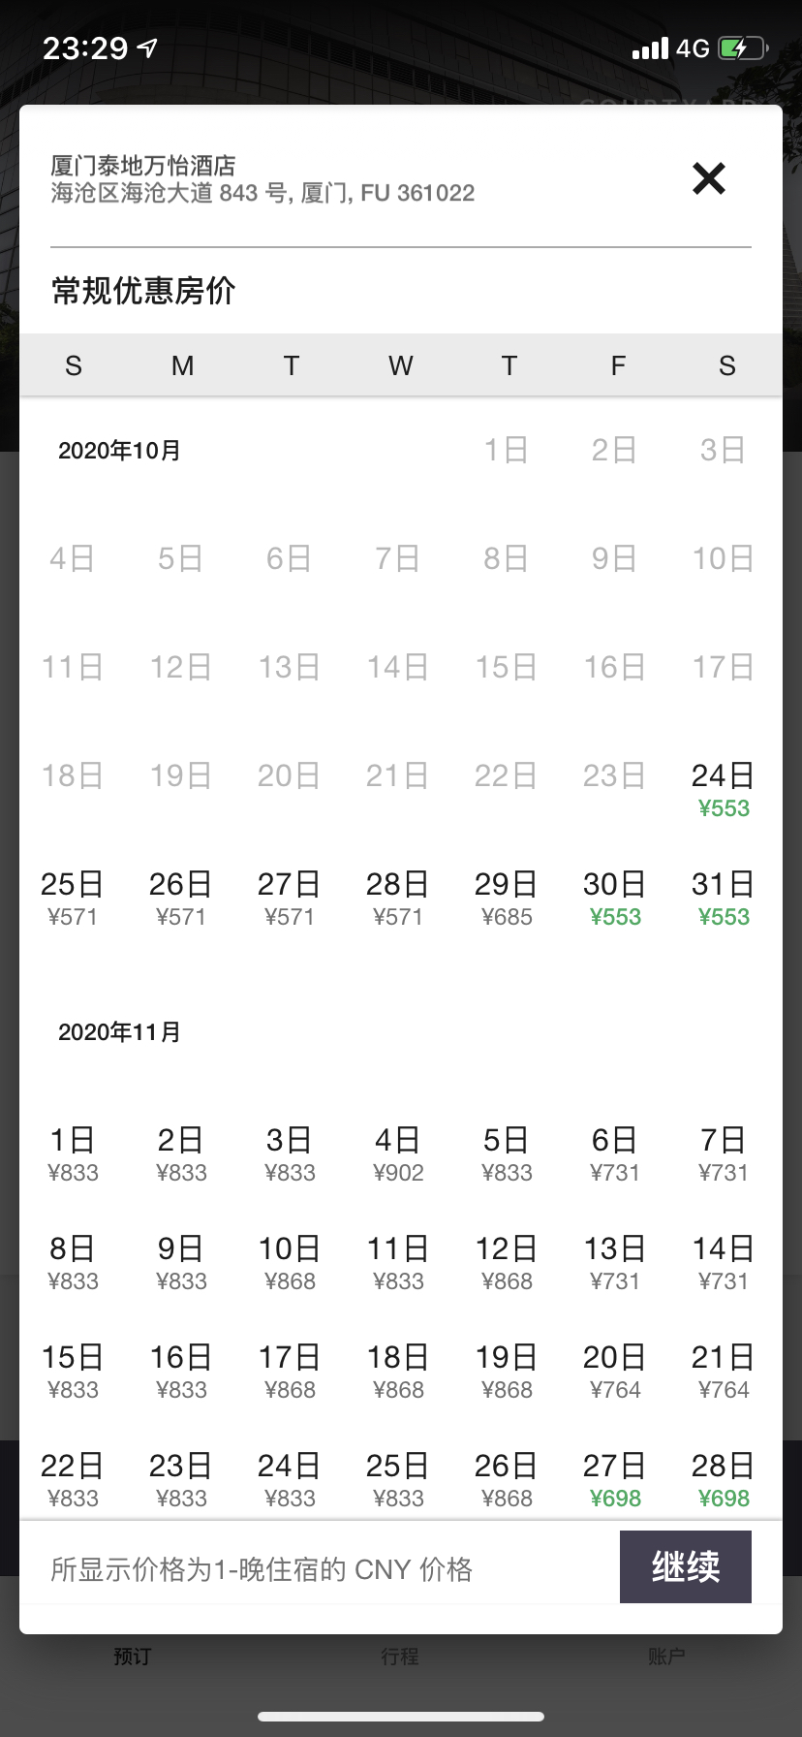
Task: Choose October 29 priced ¥685
Action: tap(507, 899)
